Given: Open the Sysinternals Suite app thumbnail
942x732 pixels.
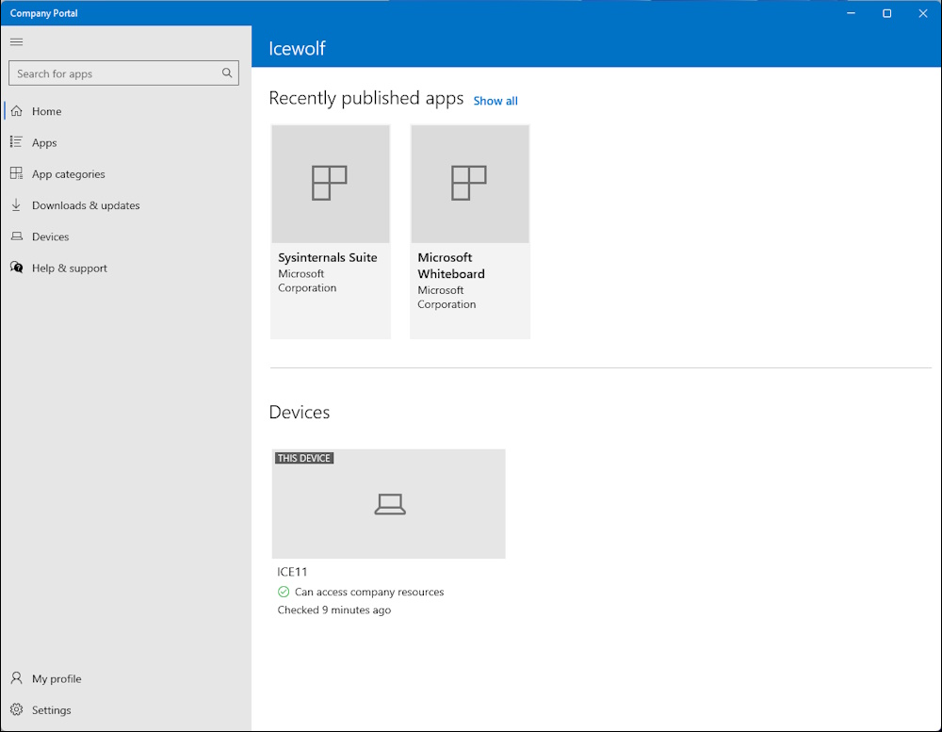Looking at the screenshot, I should click(x=331, y=184).
